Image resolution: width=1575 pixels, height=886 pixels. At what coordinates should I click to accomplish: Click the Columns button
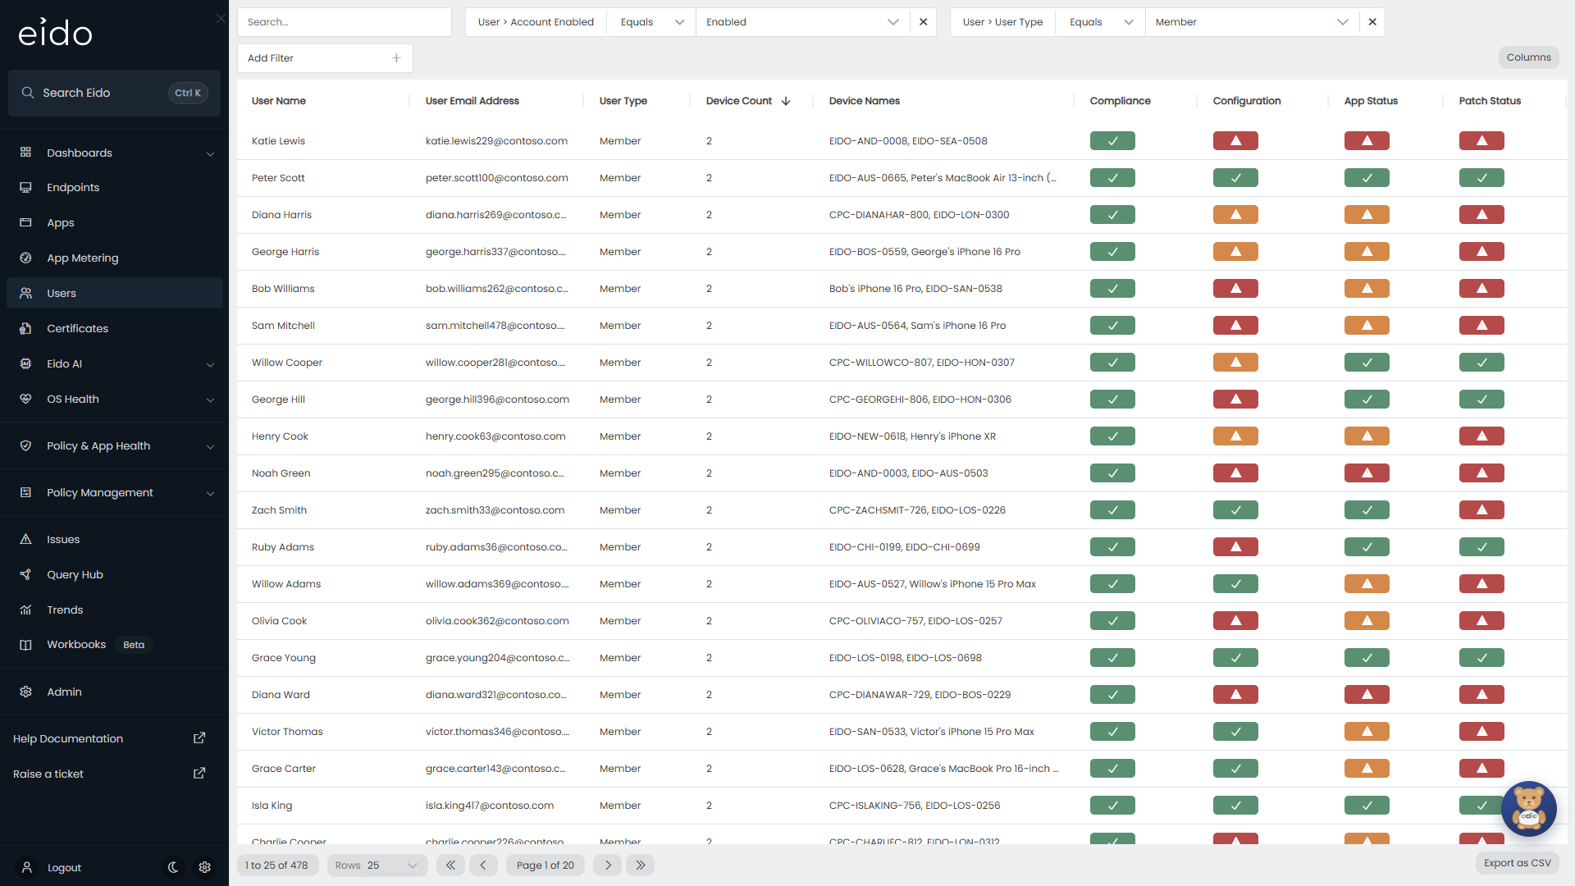click(1528, 57)
